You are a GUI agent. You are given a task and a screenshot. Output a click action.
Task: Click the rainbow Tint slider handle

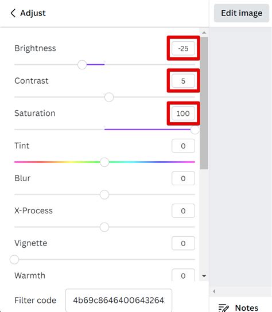coord(104,162)
